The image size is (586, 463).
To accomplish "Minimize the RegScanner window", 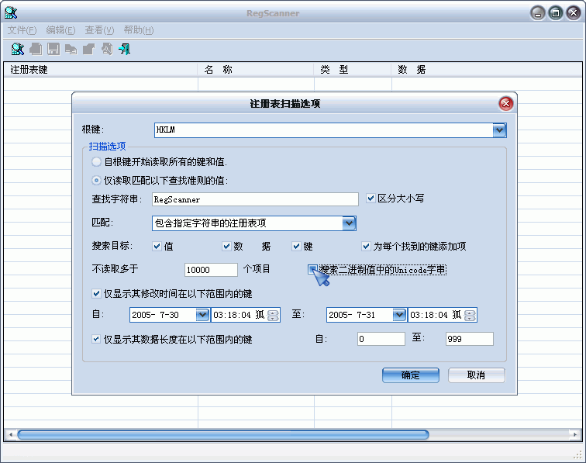I will 538,13.
